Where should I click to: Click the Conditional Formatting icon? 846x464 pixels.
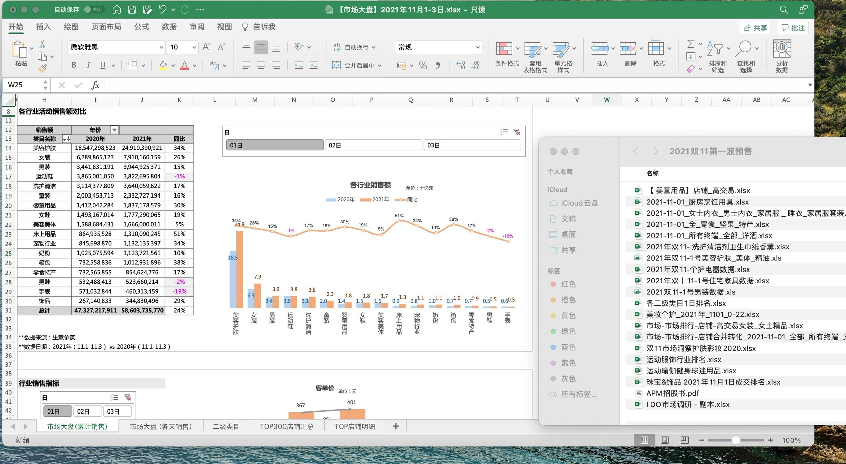point(504,49)
